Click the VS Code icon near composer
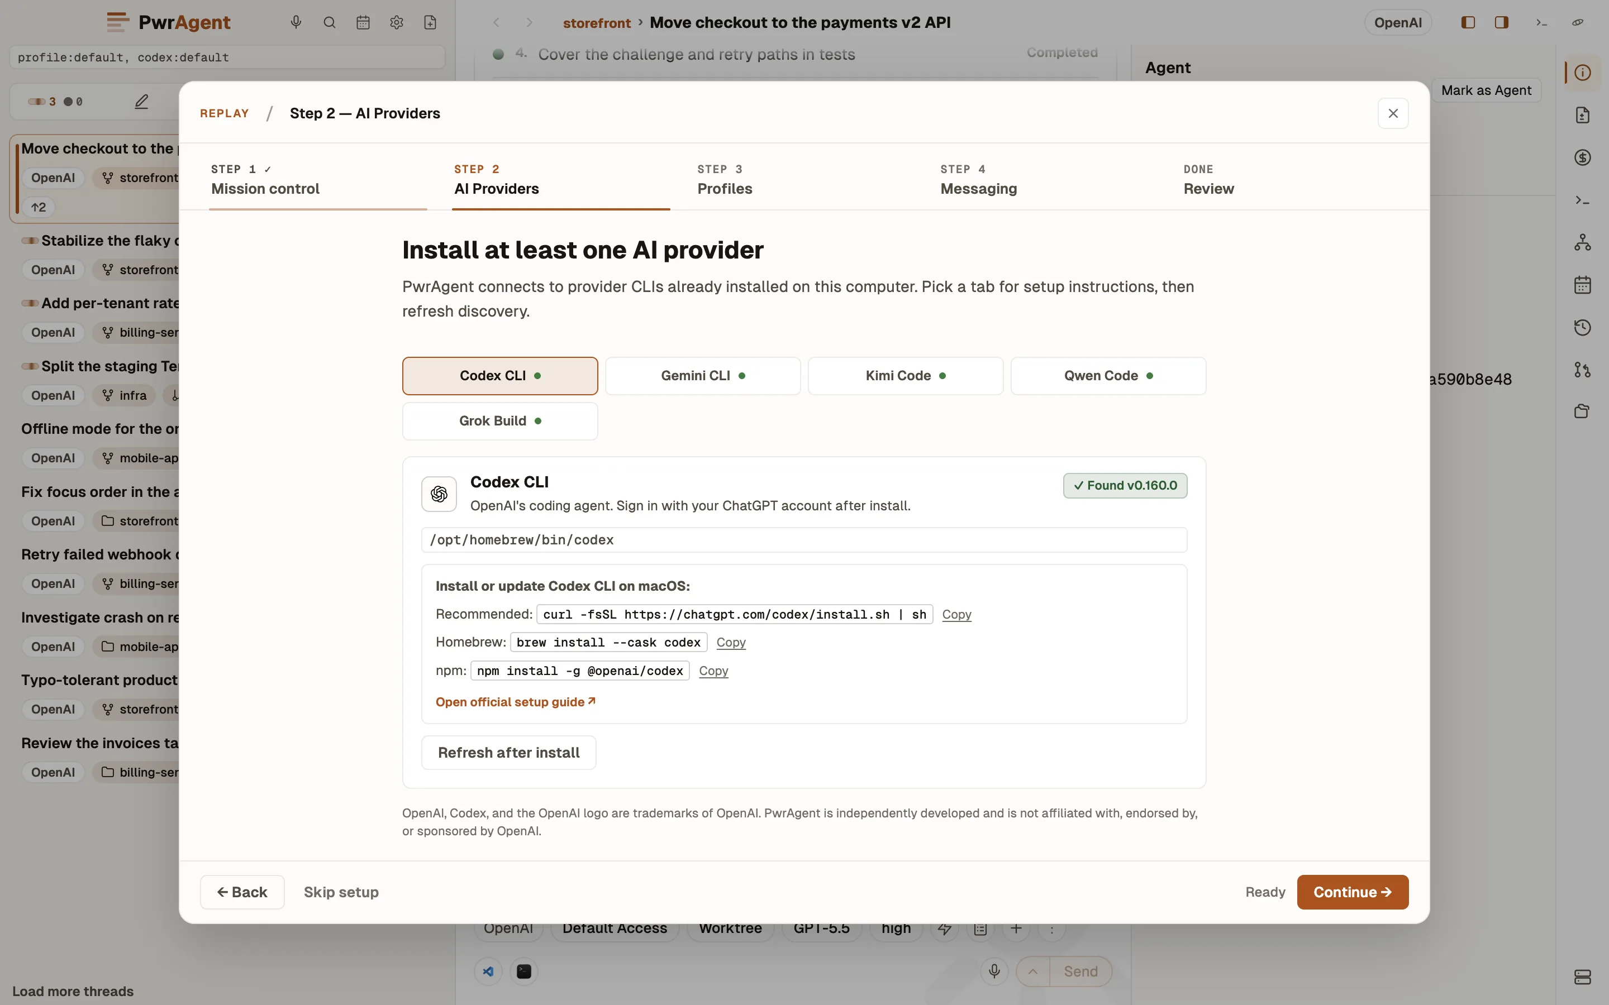Screen dimensions: 1609x1005 coord(488,971)
